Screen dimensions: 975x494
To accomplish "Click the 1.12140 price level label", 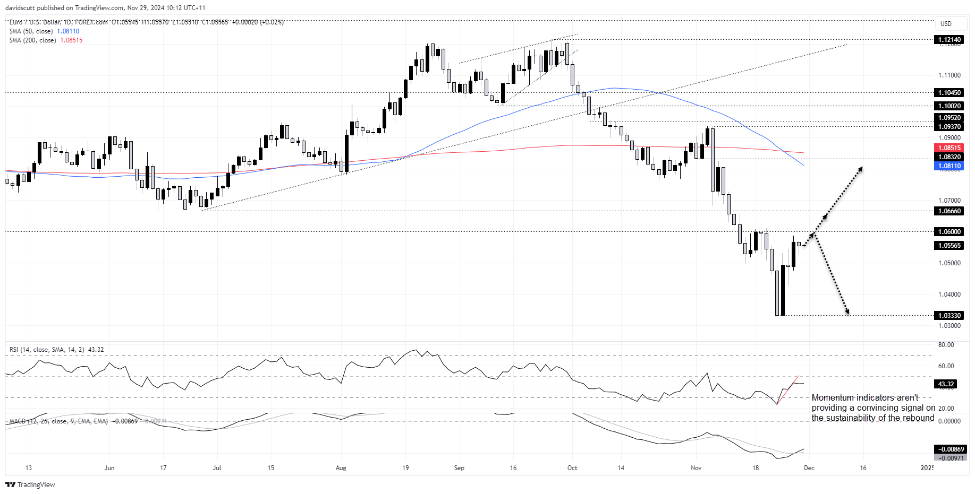I will click(949, 40).
